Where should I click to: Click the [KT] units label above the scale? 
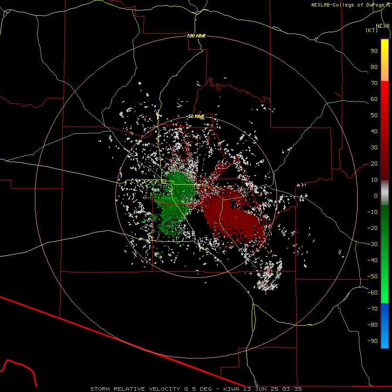point(372,30)
